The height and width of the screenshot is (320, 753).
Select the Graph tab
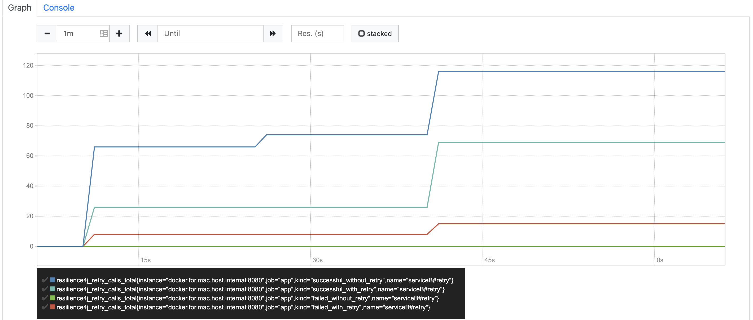(x=20, y=8)
